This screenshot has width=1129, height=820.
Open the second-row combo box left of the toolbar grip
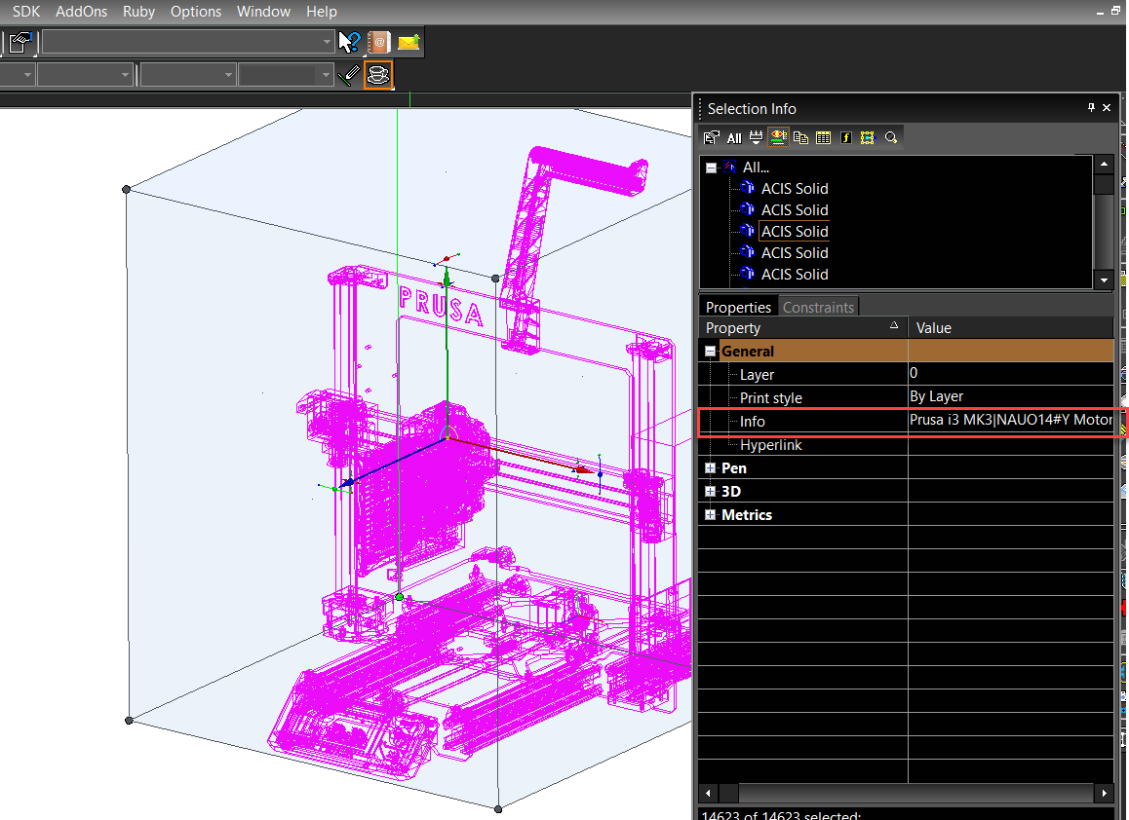(x=85, y=74)
